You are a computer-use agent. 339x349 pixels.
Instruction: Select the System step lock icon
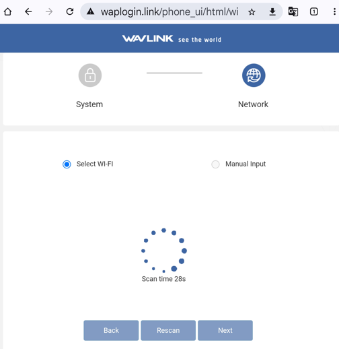click(90, 75)
